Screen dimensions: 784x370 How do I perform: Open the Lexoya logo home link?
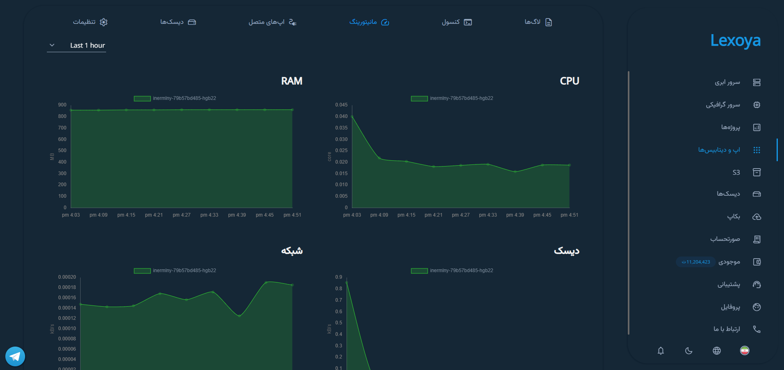click(x=735, y=41)
